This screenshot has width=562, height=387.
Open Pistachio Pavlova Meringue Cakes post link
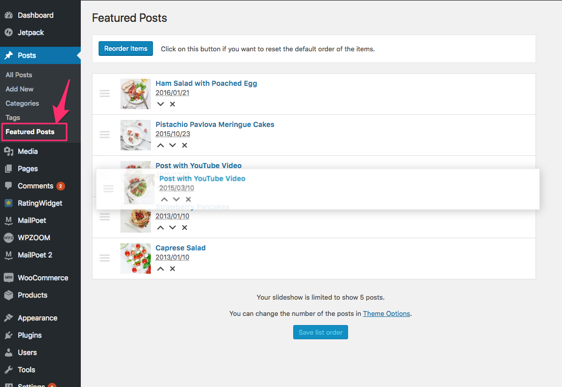[215, 125]
